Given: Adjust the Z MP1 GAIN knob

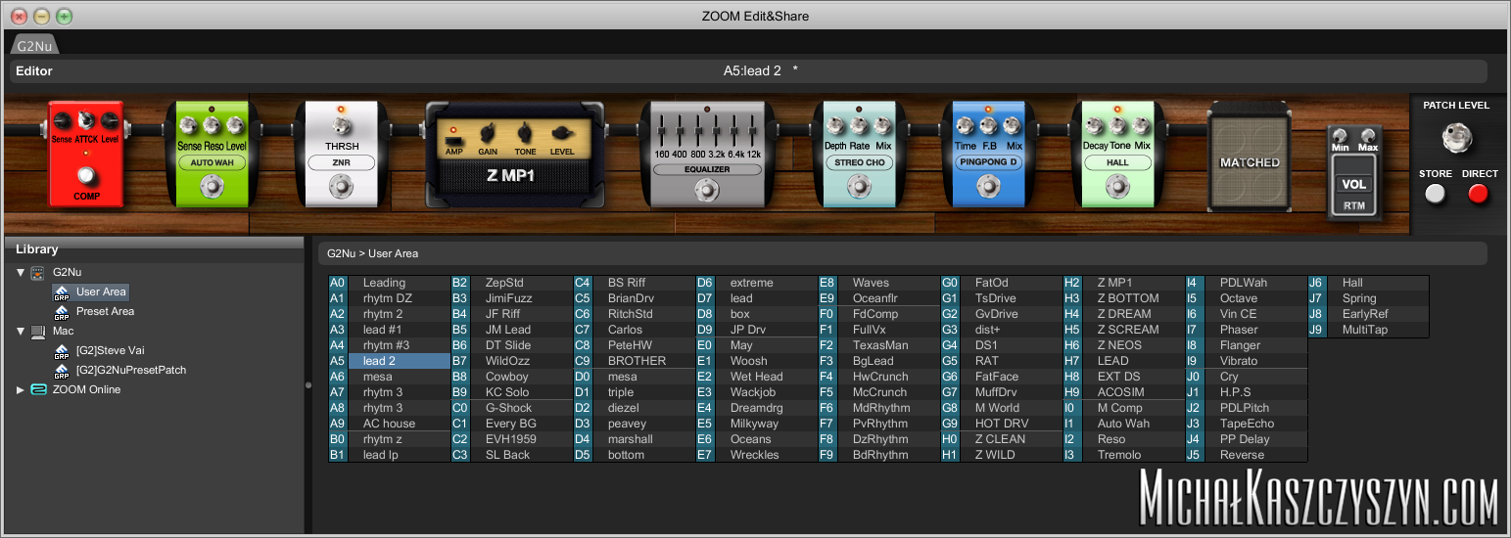Looking at the screenshot, I should (488, 132).
